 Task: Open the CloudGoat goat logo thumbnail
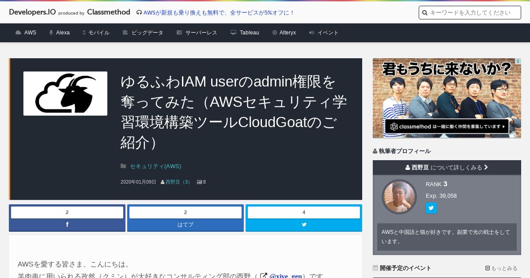[65, 94]
